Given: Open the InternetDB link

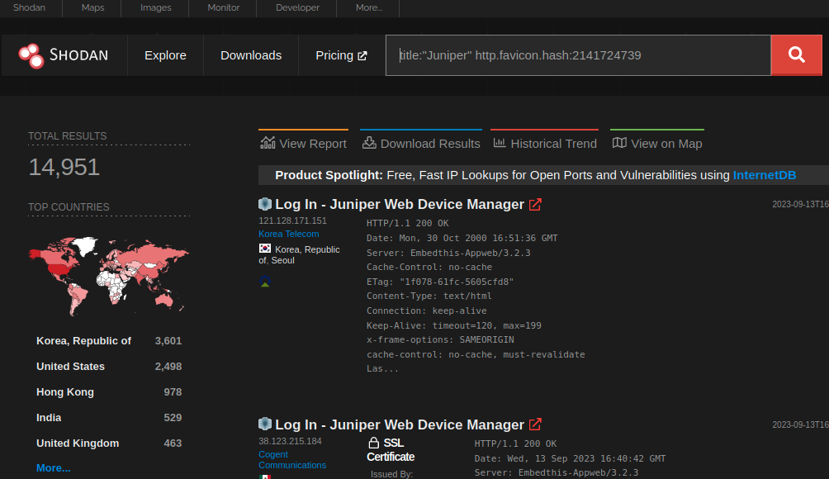Looking at the screenshot, I should tap(764, 174).
